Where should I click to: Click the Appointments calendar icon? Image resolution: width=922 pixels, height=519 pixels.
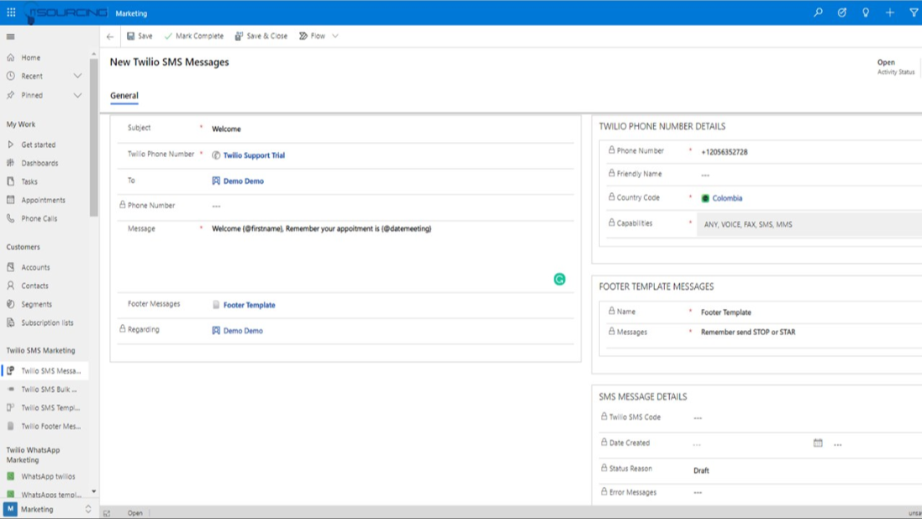[11, 200]
